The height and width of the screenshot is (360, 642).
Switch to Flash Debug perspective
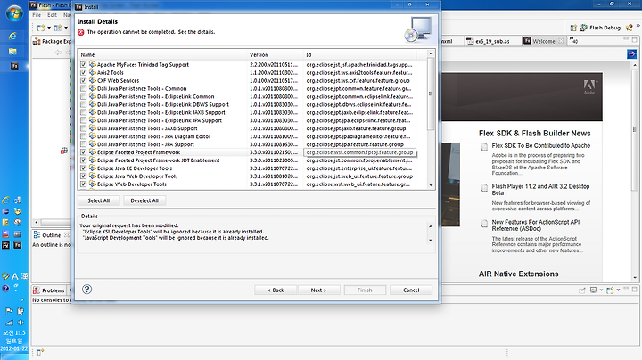[601, 28]
